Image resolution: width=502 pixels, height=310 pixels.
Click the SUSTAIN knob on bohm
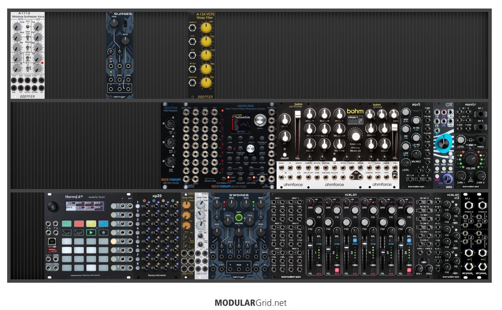324,114
